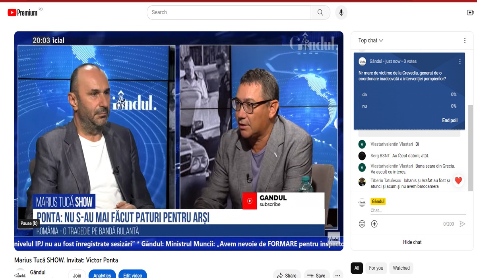Image resolution: width=477 pixels, height=278 pixels.
Task: Click the Gândul subscribe overlay in video
Action: 283,201
